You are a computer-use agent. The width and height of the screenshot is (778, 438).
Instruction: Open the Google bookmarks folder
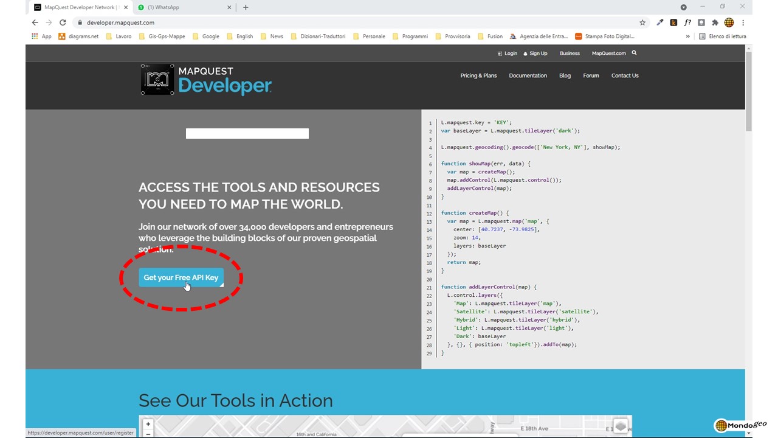(205, 36)
